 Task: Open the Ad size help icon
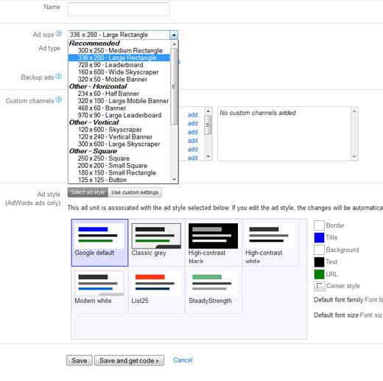[x=58, y=33]
